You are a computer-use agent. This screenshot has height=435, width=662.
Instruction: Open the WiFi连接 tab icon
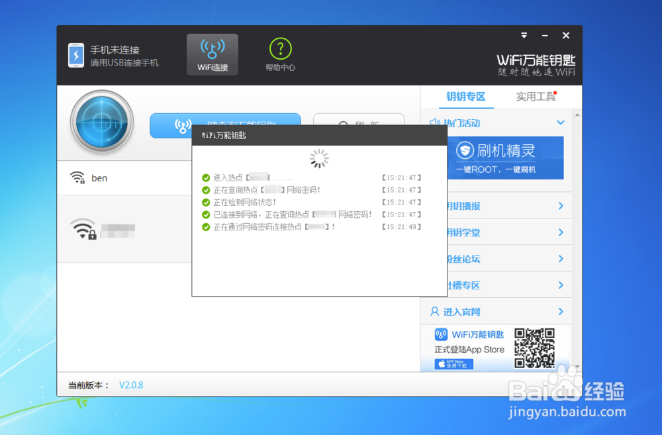coord(213,54)
